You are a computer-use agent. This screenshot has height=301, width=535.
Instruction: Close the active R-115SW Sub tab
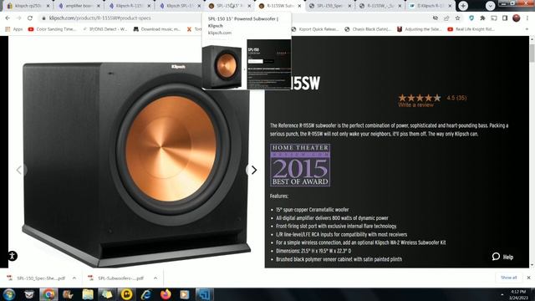[299, 6]
